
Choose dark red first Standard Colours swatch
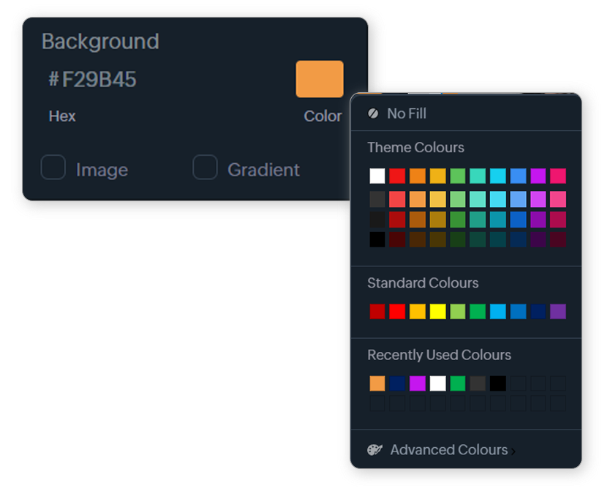[377, 311]
